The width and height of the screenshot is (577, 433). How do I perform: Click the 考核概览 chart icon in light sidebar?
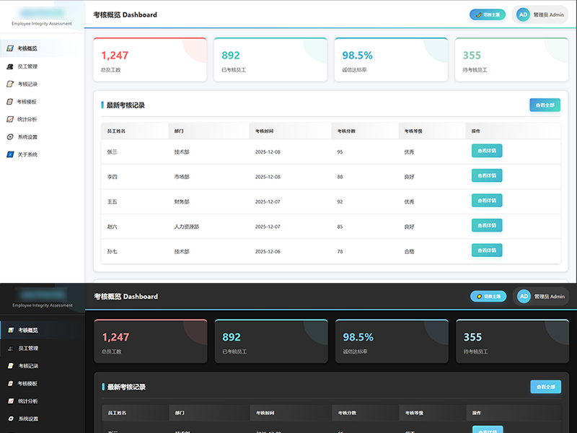[x=10, y=48]
